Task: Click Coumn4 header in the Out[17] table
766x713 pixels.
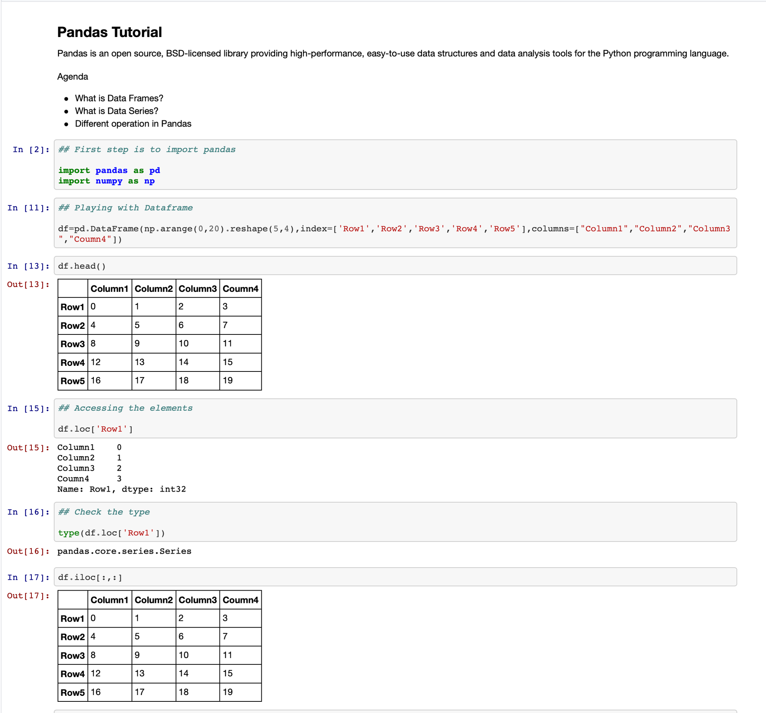Action: [x=240, y=600]
